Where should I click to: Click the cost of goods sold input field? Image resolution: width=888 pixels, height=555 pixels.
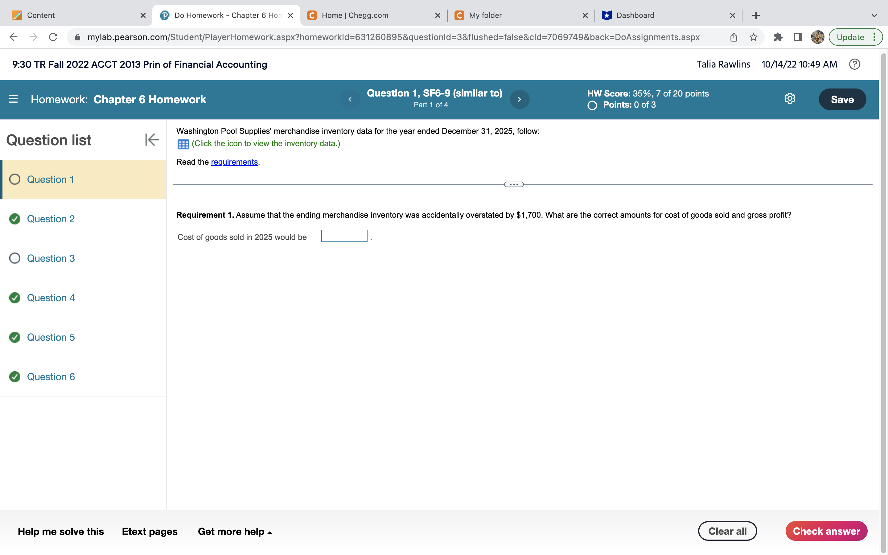click(x=344, y=236)
